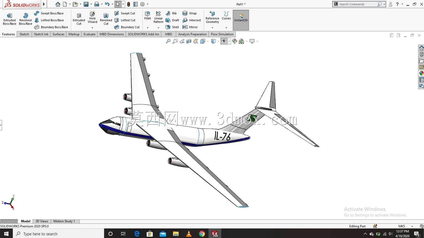
Task: Open the Hole Wizard
Action: point(92,18)
